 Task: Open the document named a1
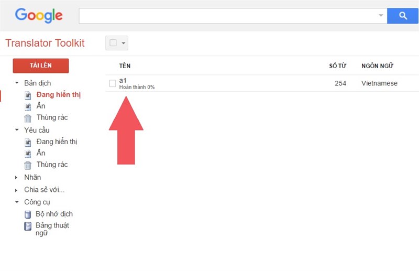123,81
